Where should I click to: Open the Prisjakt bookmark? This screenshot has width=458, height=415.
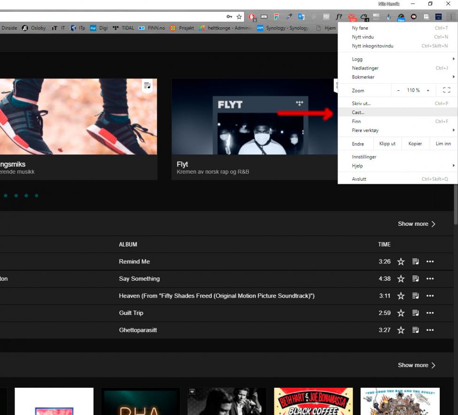(x=182, y=28)
